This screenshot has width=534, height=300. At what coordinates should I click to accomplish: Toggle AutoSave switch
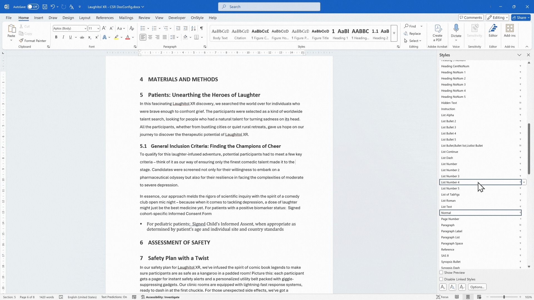coord(33,7)
